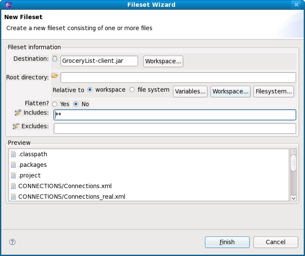Image resolution: width=305 pixels, height=256 pixels.
Task: Select the file system radio button
Action: (x=132, y=90)
